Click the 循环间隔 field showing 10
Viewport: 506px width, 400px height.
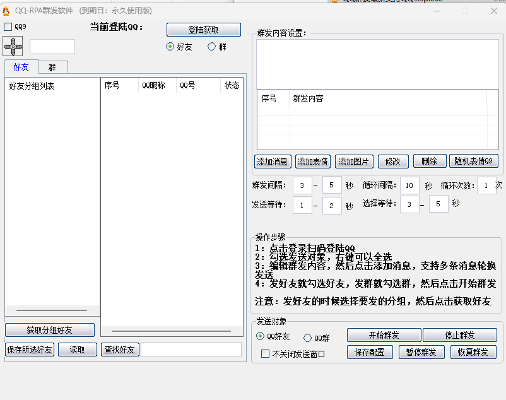(x=409, y=185)
